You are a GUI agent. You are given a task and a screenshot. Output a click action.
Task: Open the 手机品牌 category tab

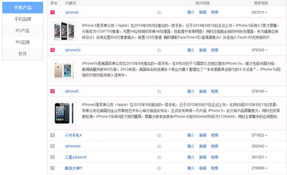(23, 19)
